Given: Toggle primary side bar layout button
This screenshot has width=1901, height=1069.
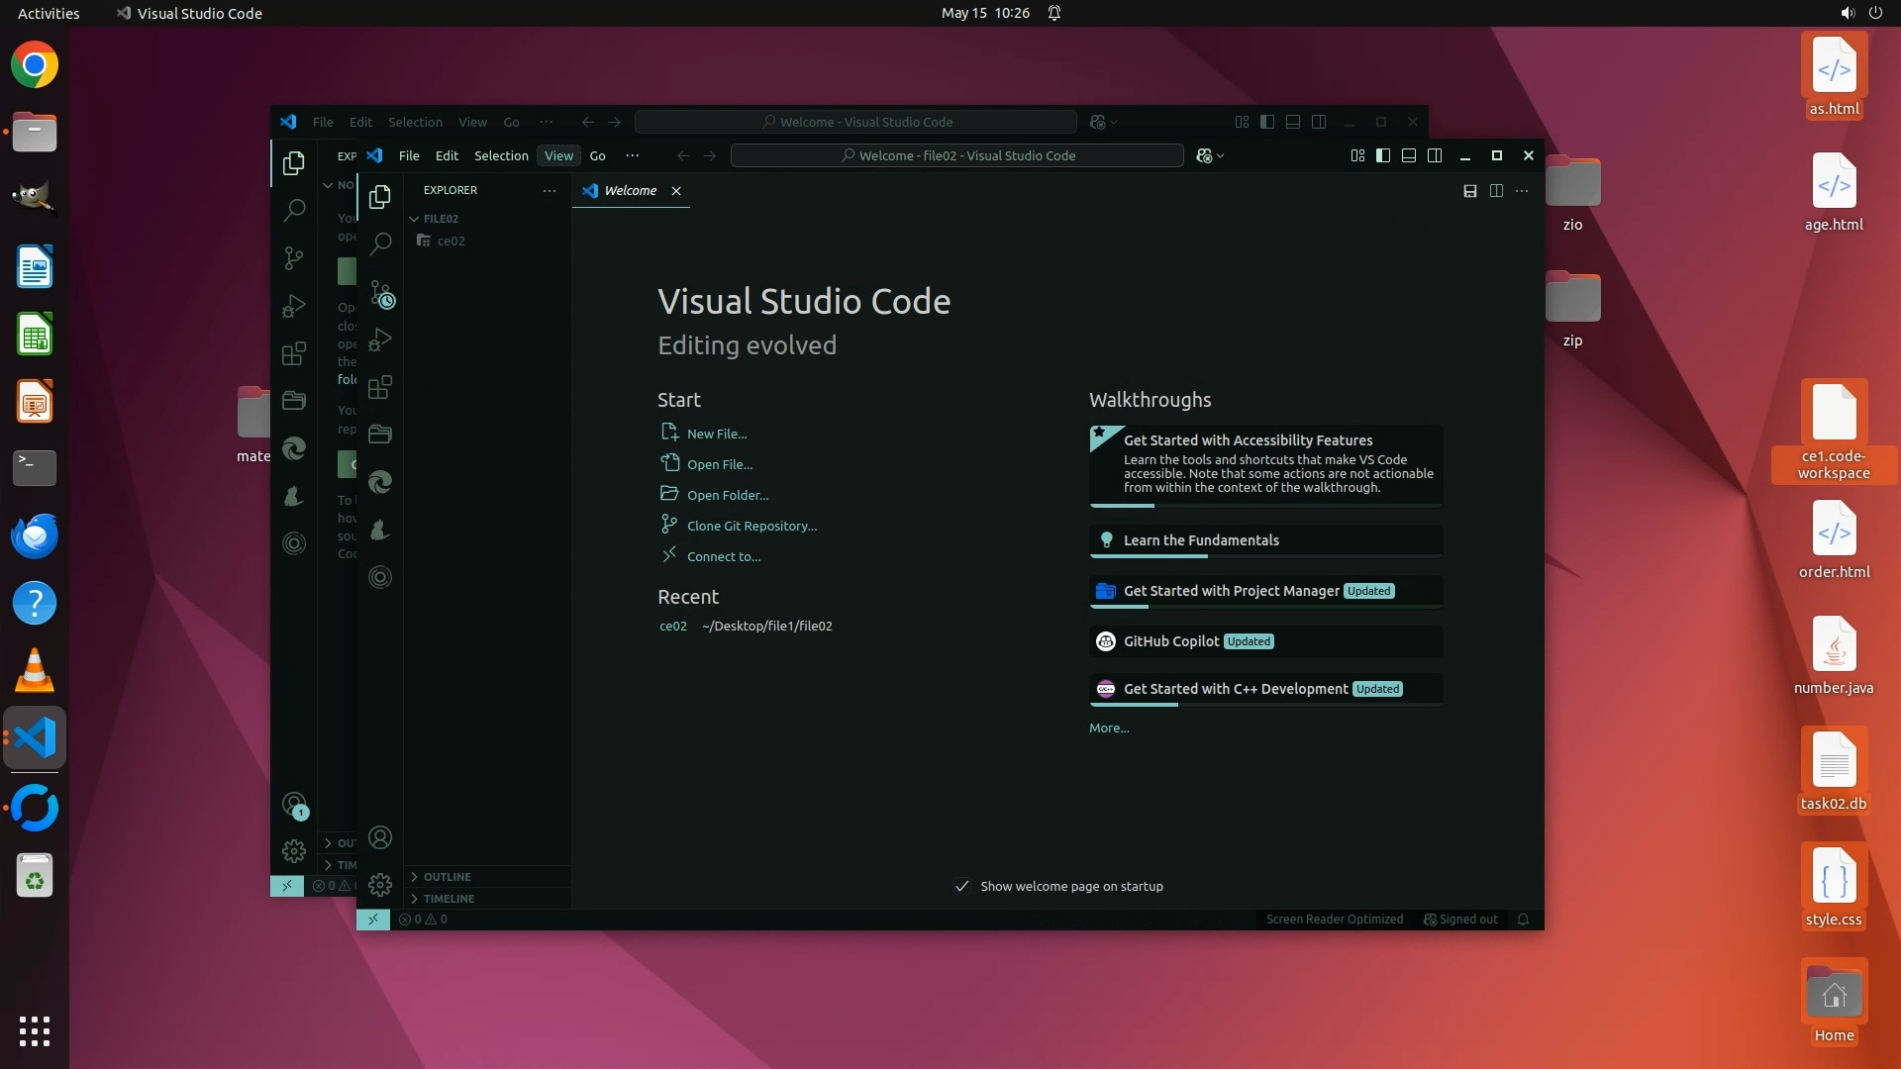Looking at the screenshot, I should coord(1383,155).
